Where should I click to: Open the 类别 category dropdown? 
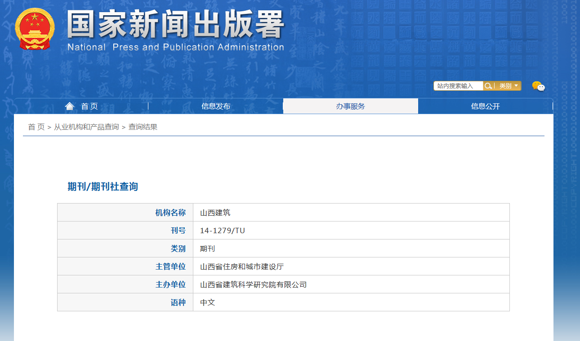507,85
